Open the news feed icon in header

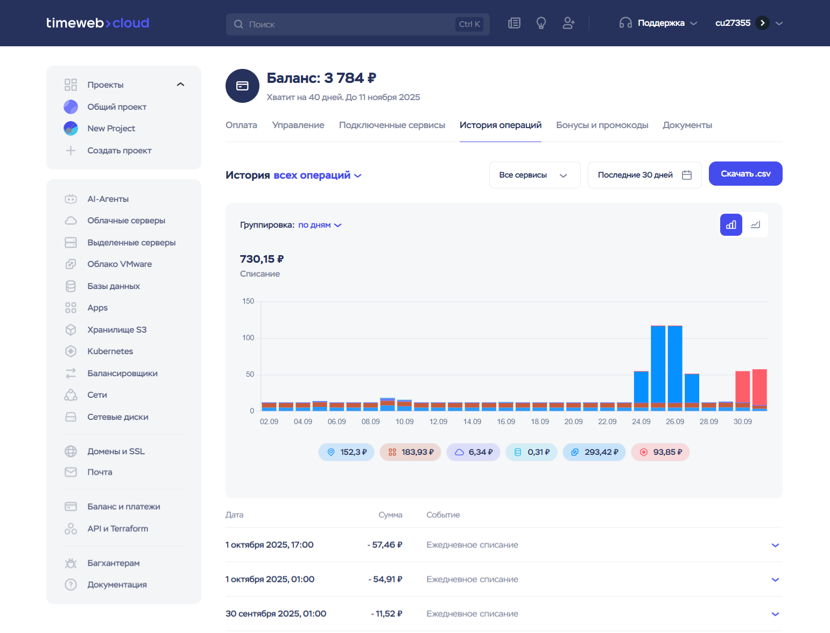click(x=514, y=23)
